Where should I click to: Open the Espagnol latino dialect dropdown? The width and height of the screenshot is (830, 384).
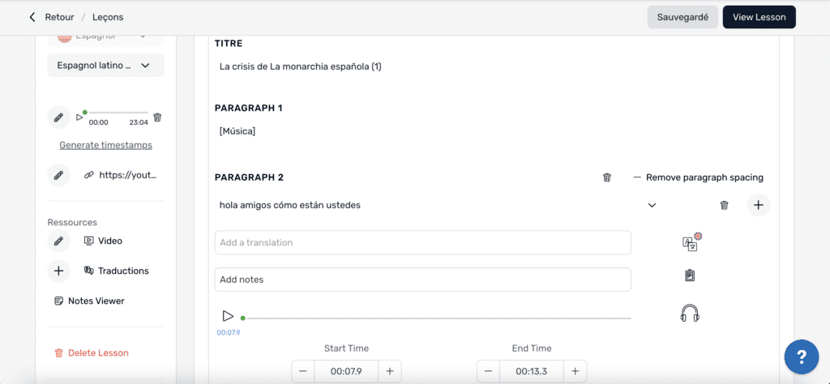pos(105,66)
